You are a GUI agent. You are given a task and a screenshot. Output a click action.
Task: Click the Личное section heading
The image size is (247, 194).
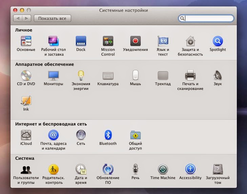point(24,30)
